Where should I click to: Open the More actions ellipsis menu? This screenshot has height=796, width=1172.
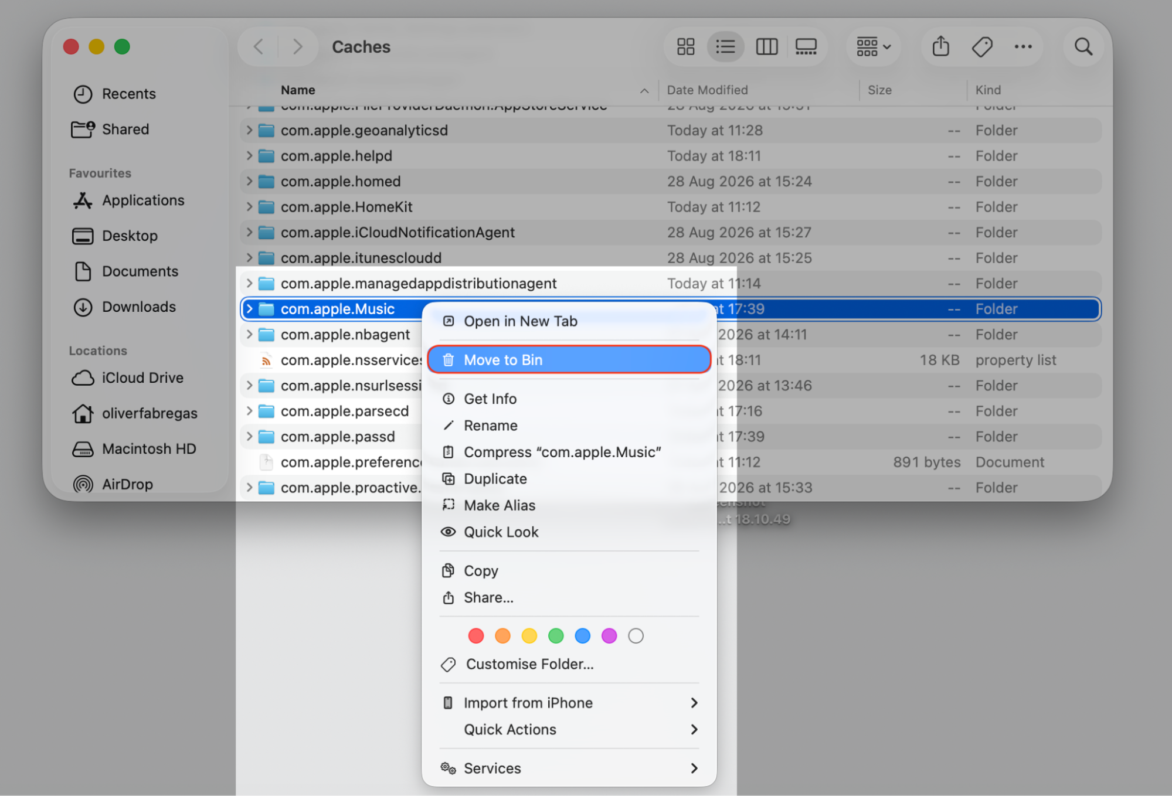pos(1023,46)
